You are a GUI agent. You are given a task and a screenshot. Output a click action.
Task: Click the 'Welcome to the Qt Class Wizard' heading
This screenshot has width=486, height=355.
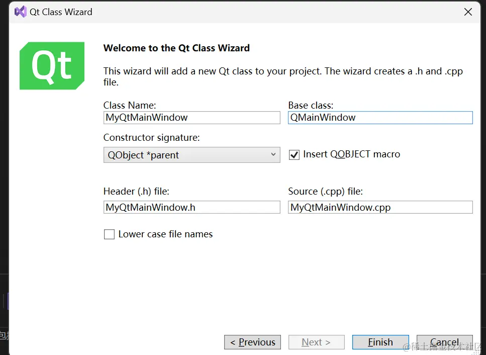coord(176,48)
